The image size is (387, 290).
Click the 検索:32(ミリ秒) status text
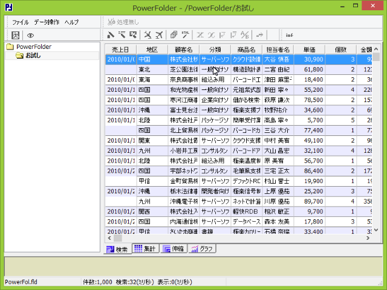pyautogui.click(x=135, y=282)
